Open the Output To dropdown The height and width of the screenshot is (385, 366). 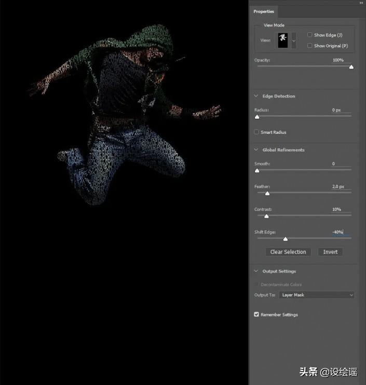point(317,295)
